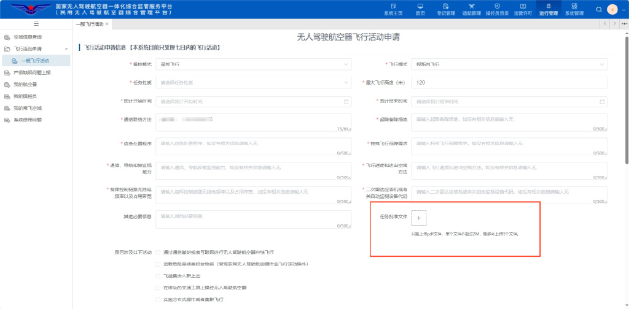Select 一般飞行活动 sidebar item
Viewport: 629px width, 309px height.
[35, 61]
